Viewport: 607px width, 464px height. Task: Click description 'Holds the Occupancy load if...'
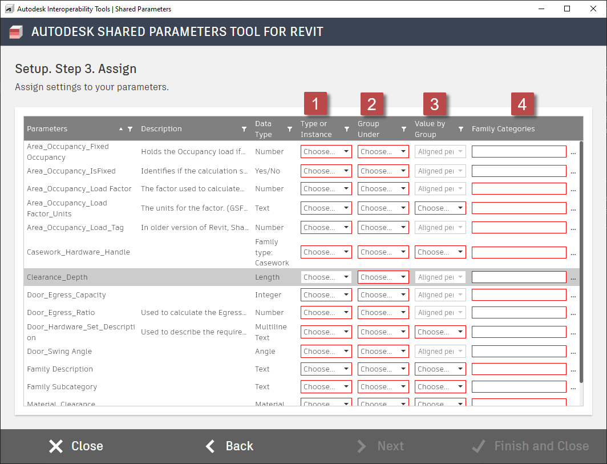pyautogui.click(x=193, y=151)
